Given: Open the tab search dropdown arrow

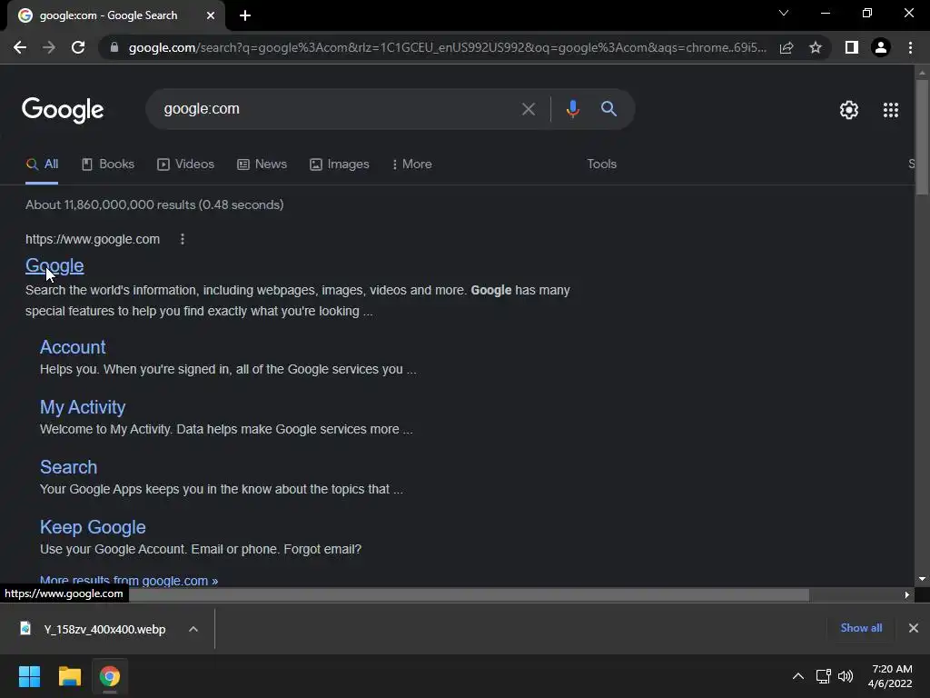Looking at the screenshot, I should tap(784, 13).
